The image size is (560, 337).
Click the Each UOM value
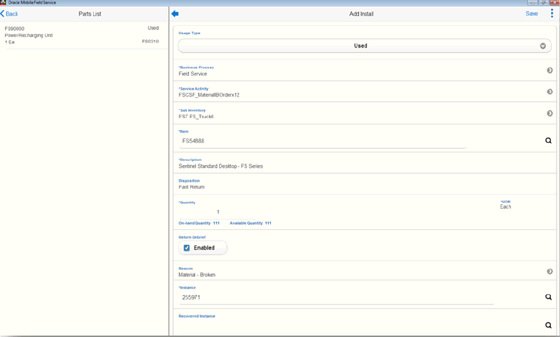click(505, 207)
